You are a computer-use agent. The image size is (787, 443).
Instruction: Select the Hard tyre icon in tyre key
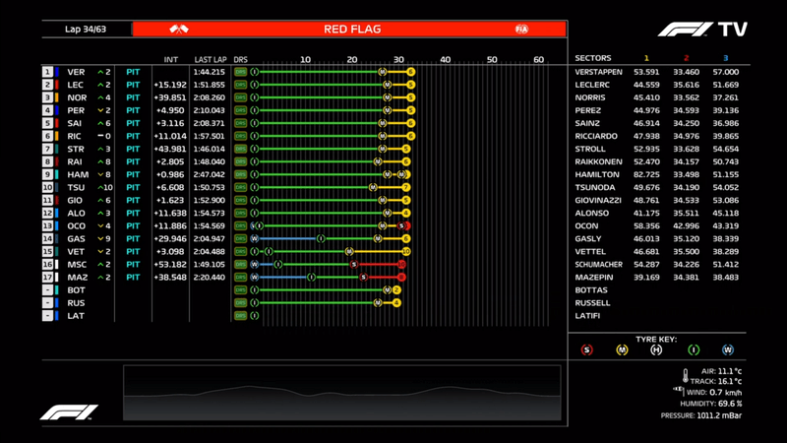click(656, 350)
